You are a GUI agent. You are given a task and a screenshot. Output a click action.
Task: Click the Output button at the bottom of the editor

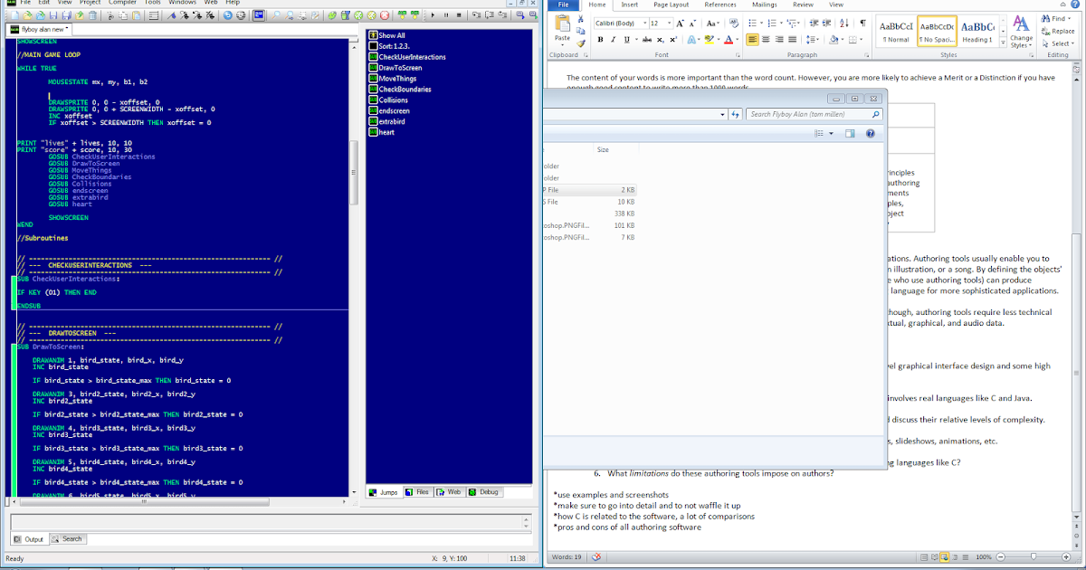28,539
